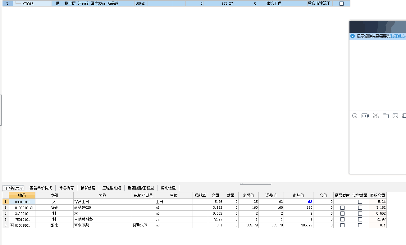Check 锁定数量 for 其他材料费 row

pos(360,220)
